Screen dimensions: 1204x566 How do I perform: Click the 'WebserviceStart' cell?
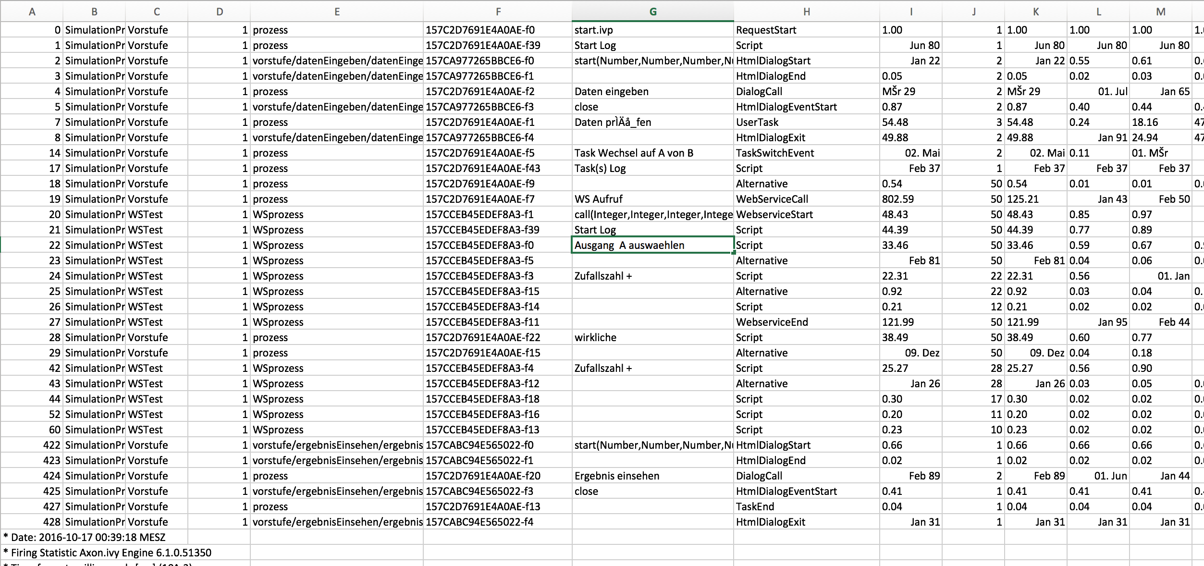click(x=807, y=214)
